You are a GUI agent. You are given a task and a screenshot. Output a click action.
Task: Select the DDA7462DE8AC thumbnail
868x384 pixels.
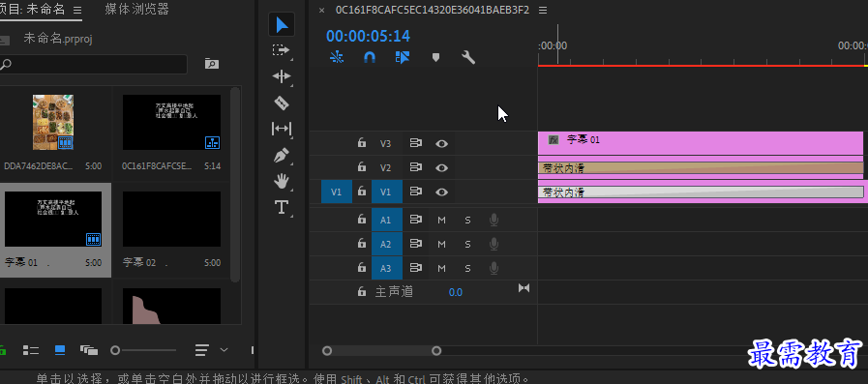pyautogui.click(x=53, y=122)
